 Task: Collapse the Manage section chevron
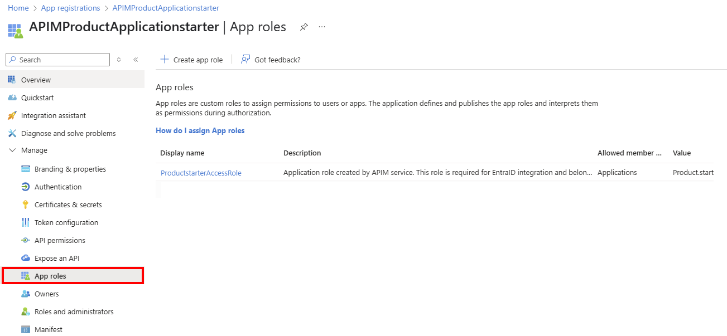(12, 150)
